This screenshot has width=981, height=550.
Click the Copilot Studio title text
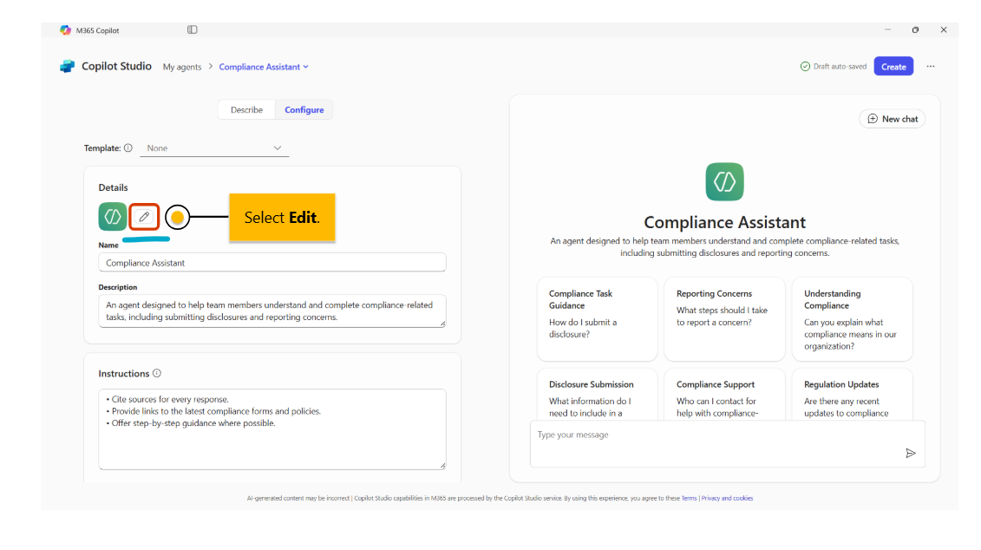click(x=116, y=66)
